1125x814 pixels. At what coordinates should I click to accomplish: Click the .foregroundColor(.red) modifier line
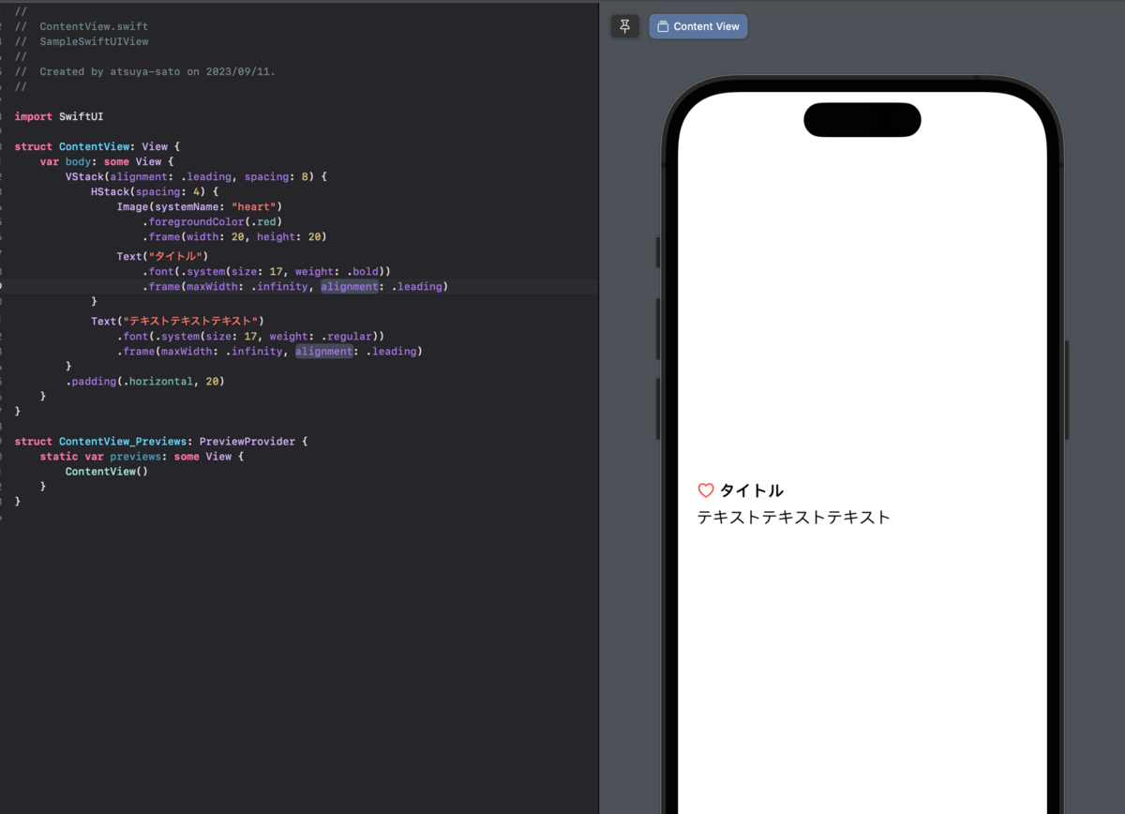pos(212,221)
